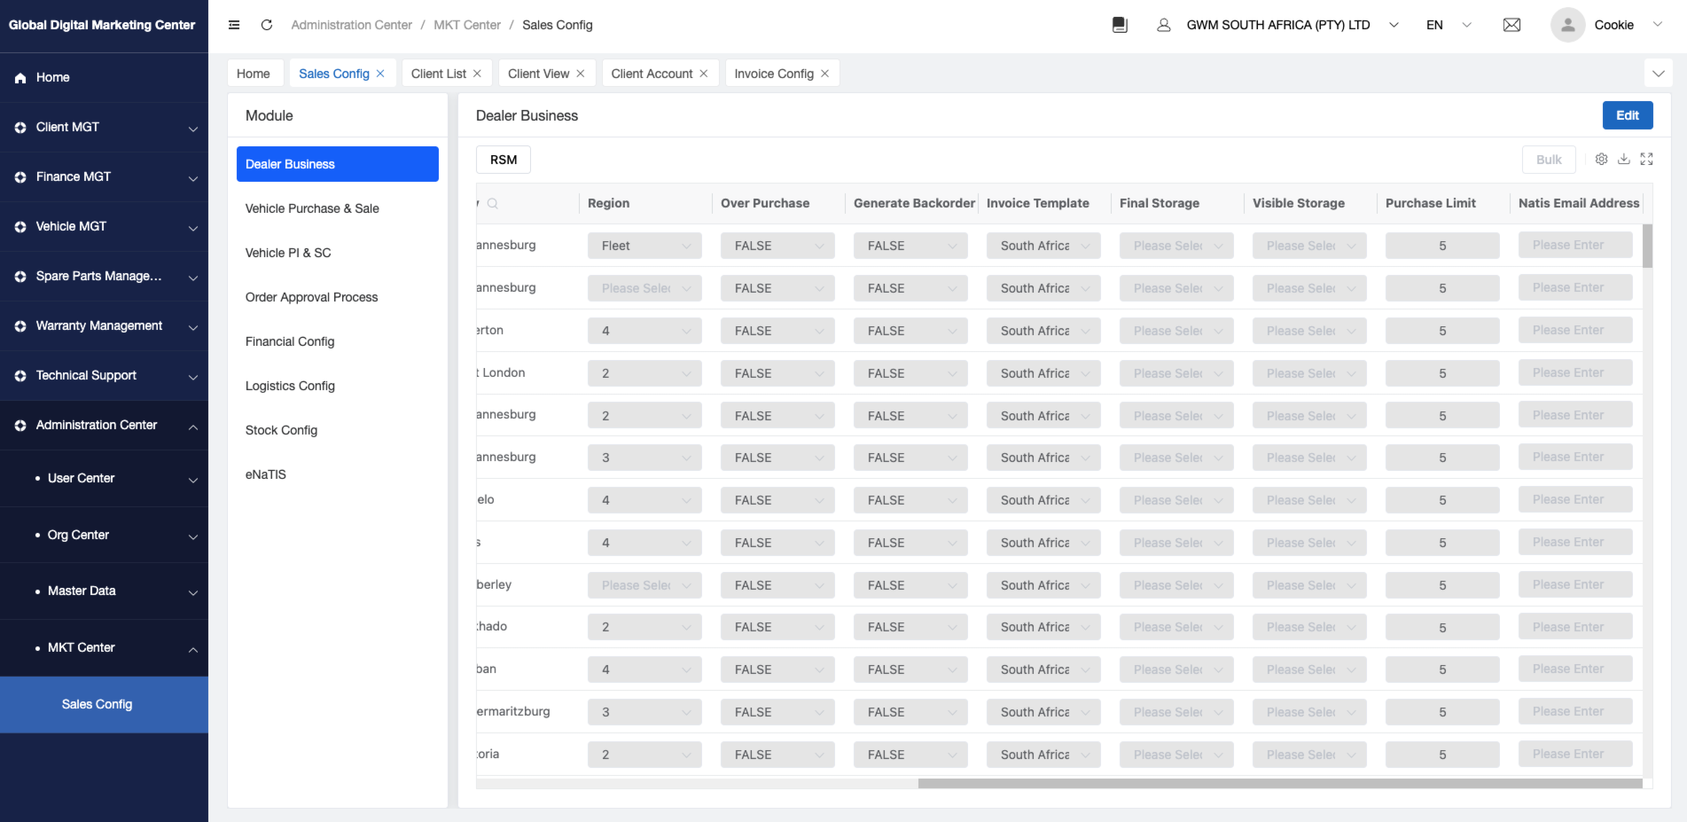
Task: Expand the tabs overflow chevron
Action: pyautogui.click(x=1658, y=74)
